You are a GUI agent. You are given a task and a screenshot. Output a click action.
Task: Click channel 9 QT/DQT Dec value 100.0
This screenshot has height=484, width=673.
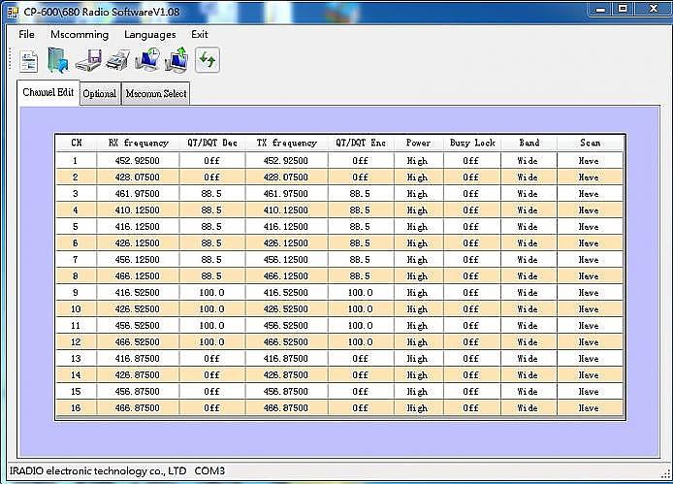coord(212,293)
